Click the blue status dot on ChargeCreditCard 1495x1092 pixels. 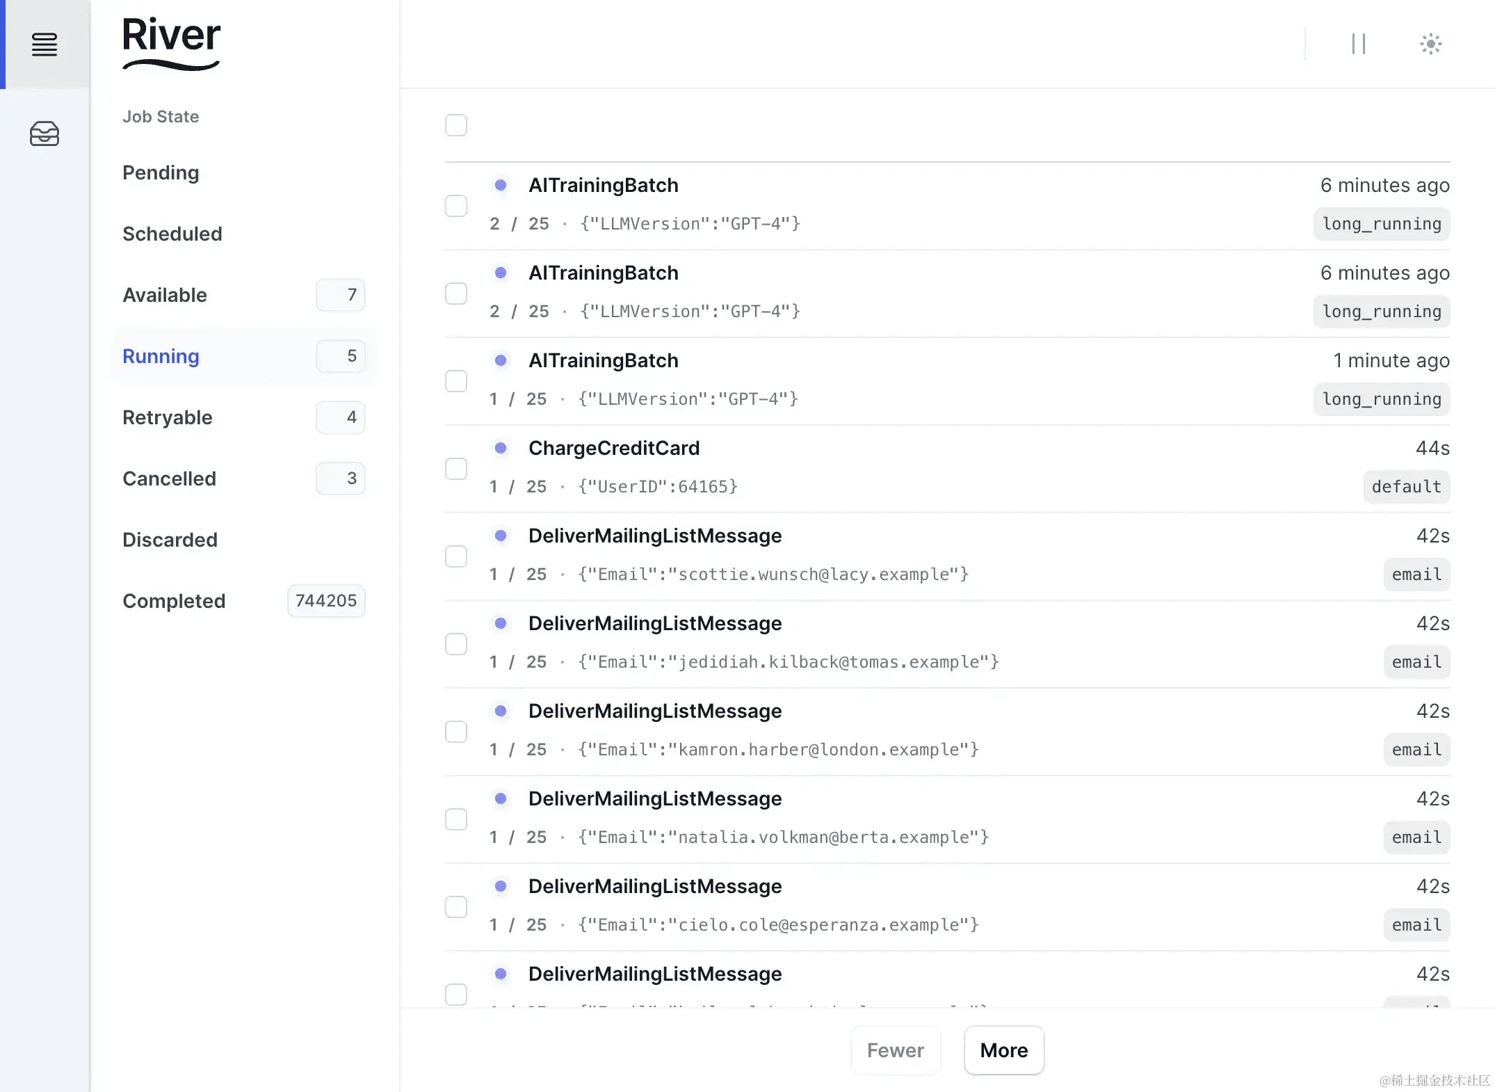501,449
